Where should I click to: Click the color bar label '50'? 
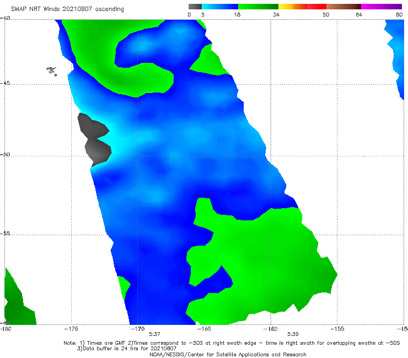point(326,14)
